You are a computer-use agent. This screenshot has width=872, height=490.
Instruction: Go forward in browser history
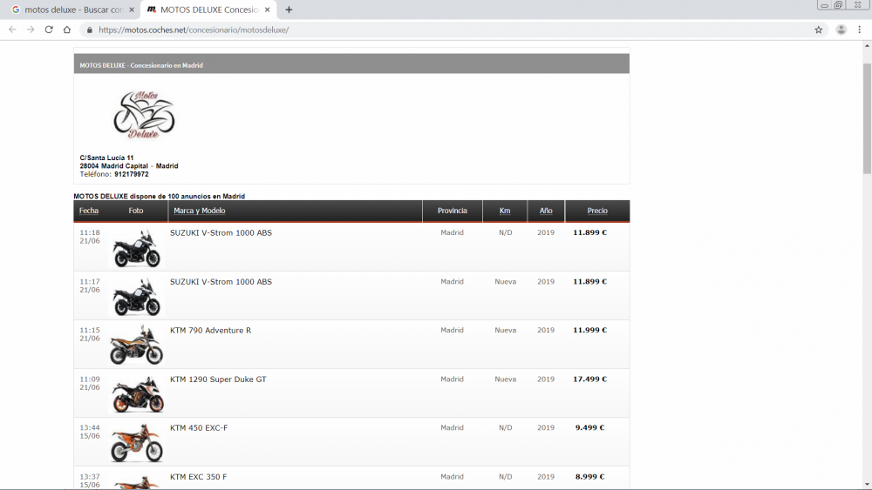[x=31, y=30]
